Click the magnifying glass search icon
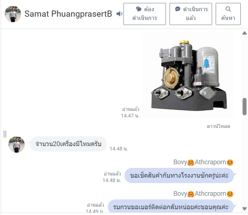Image resolution: width=248 pixels, height=215 pixels. pyautogui.click(x=228, y=9)
